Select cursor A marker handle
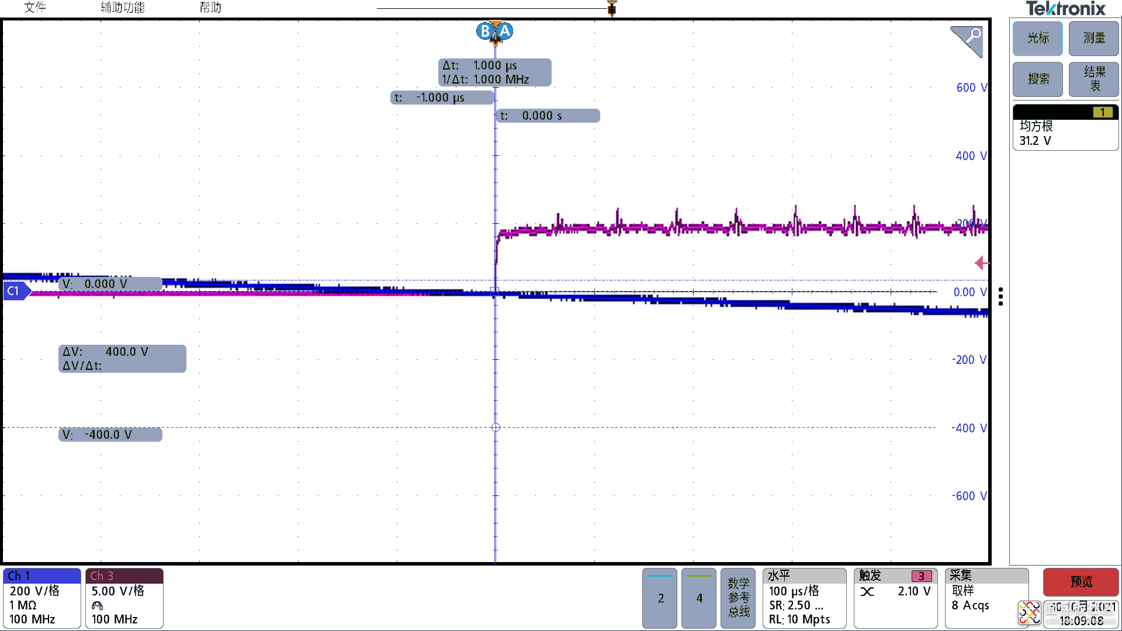1122x631 pixels. click(x=505, y=31)
